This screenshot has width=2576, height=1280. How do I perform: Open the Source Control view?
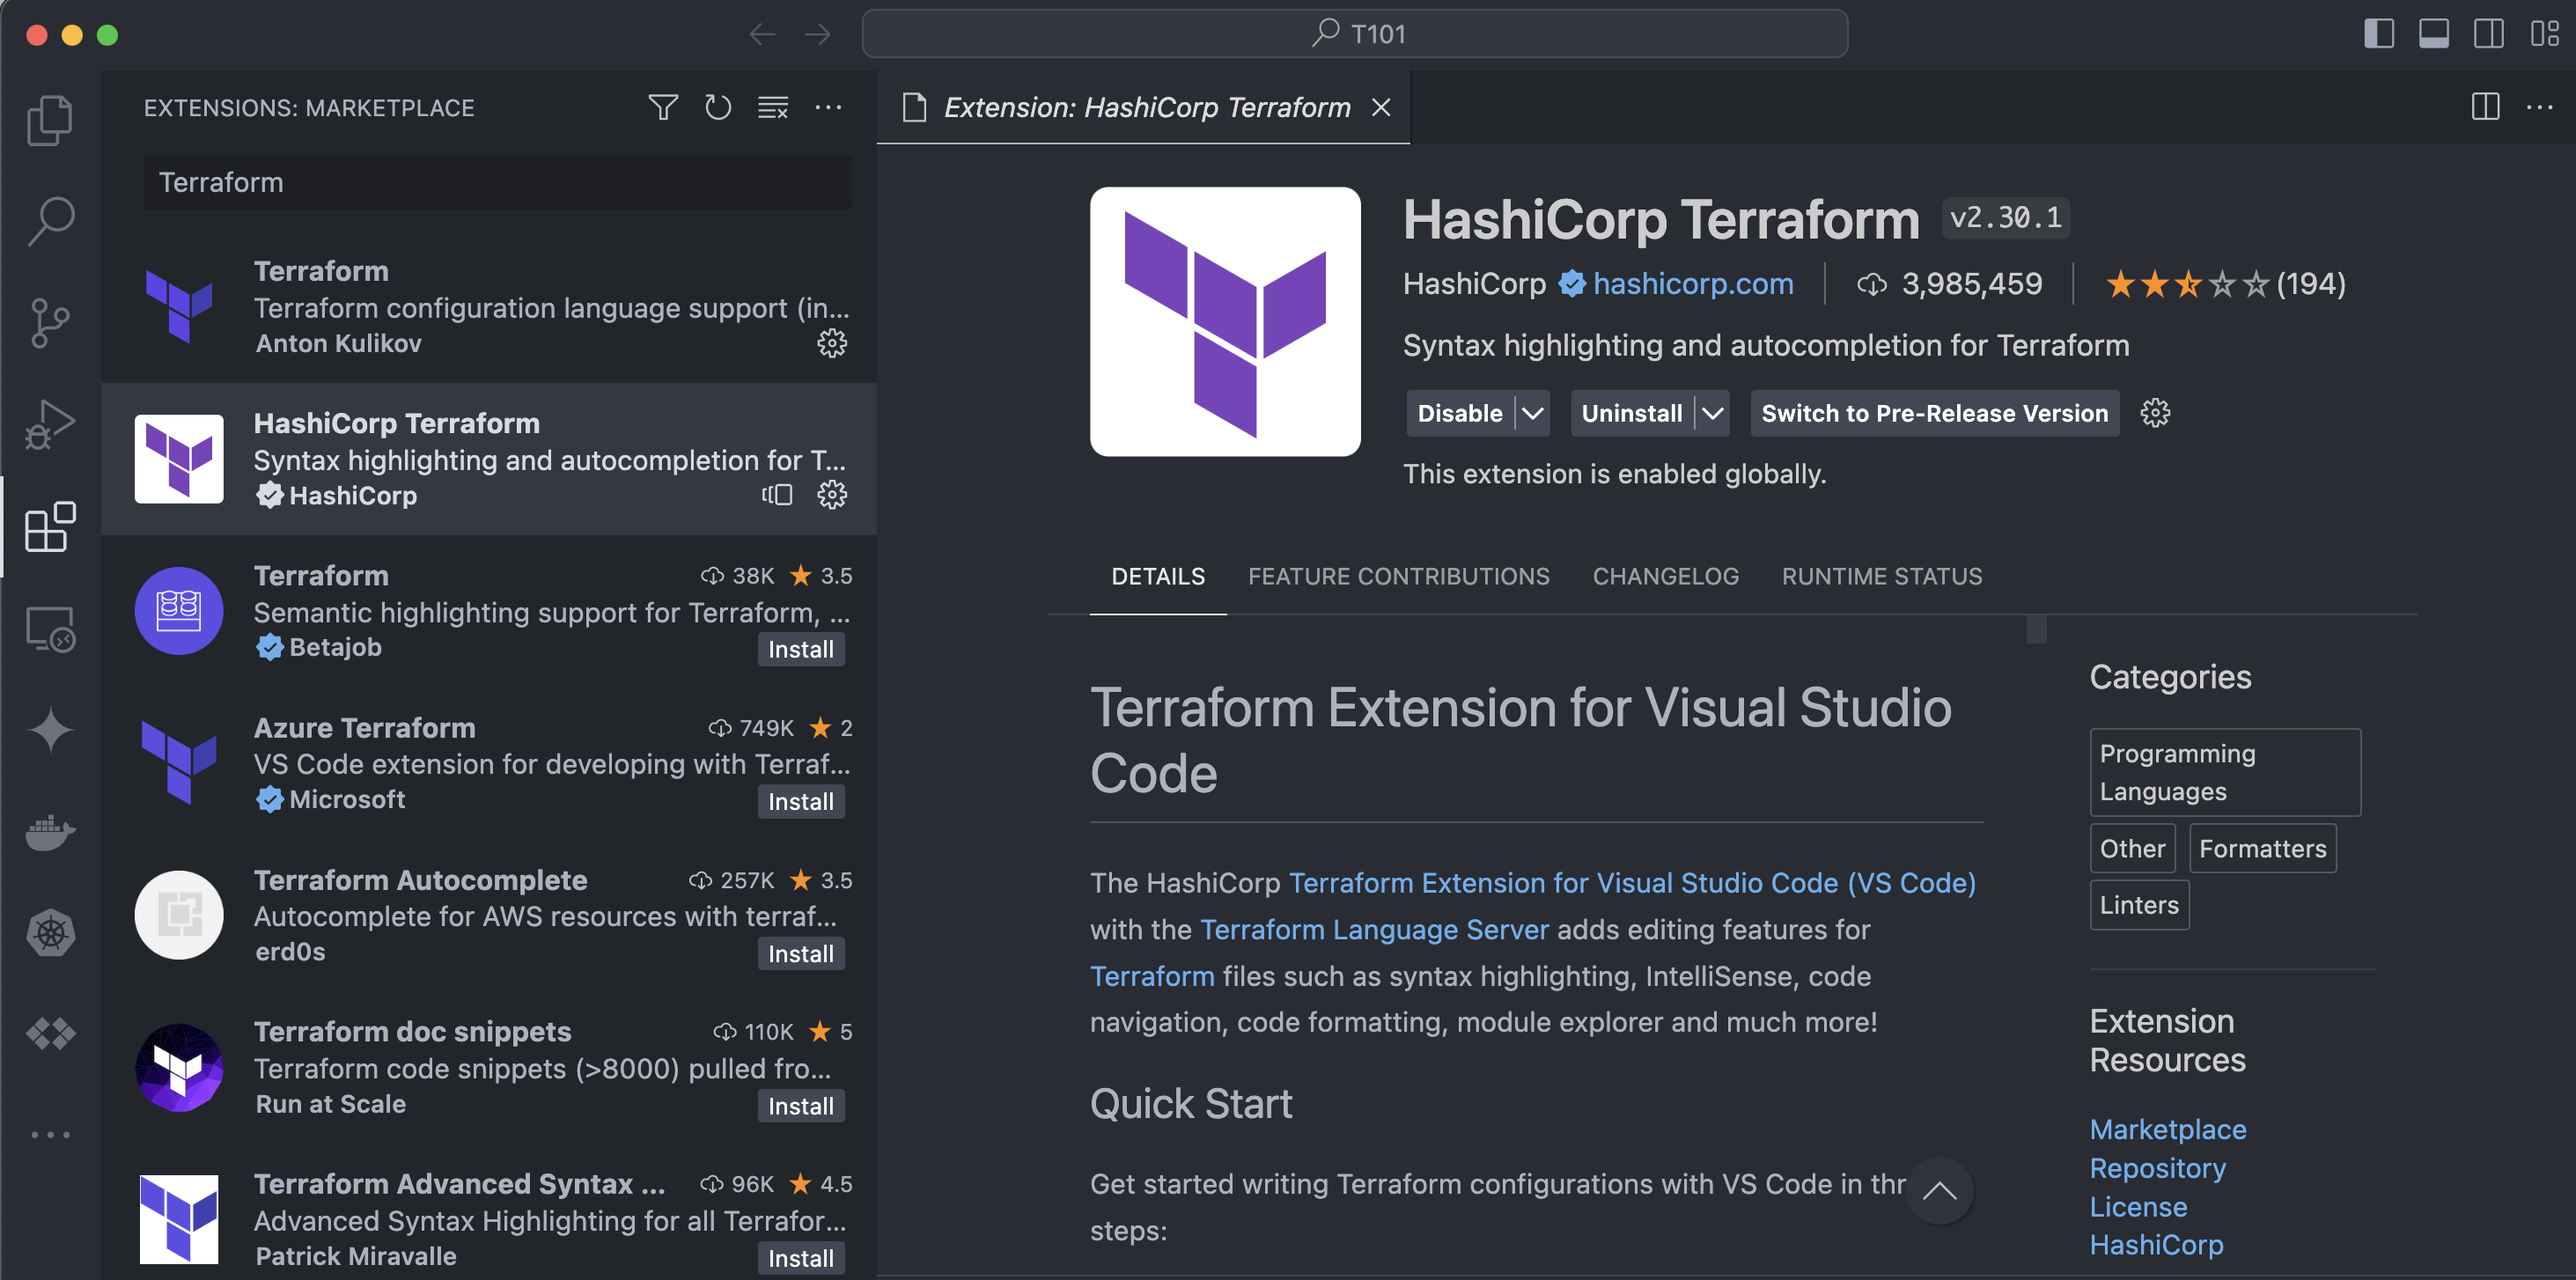pos(50,323)
